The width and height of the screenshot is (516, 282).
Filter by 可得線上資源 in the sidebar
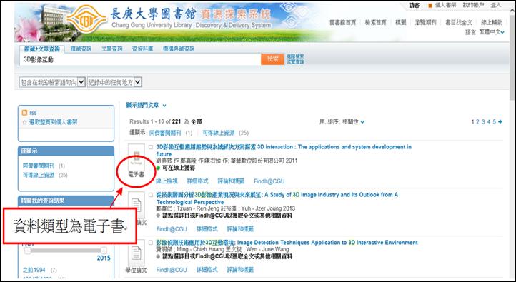point(39,175)
